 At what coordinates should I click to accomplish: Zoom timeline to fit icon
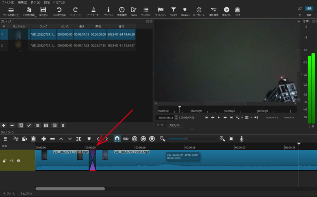point(231,139)
